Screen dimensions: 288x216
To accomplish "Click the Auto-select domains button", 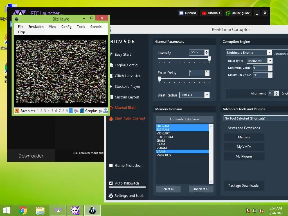I will 184,119.
